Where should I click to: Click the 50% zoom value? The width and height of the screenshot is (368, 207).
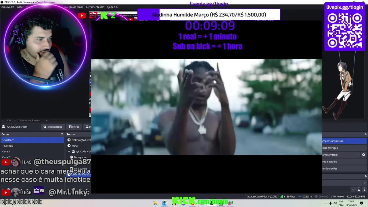(9, 120)
